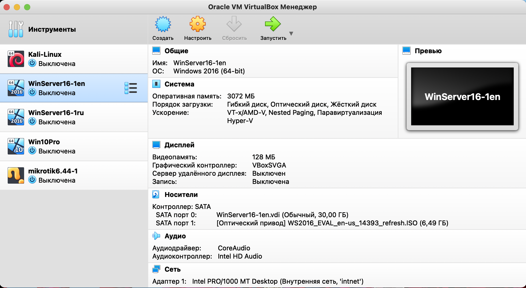
Task: Click the power state icon under WinServer16-1en
Action: (x=32, y=92)
